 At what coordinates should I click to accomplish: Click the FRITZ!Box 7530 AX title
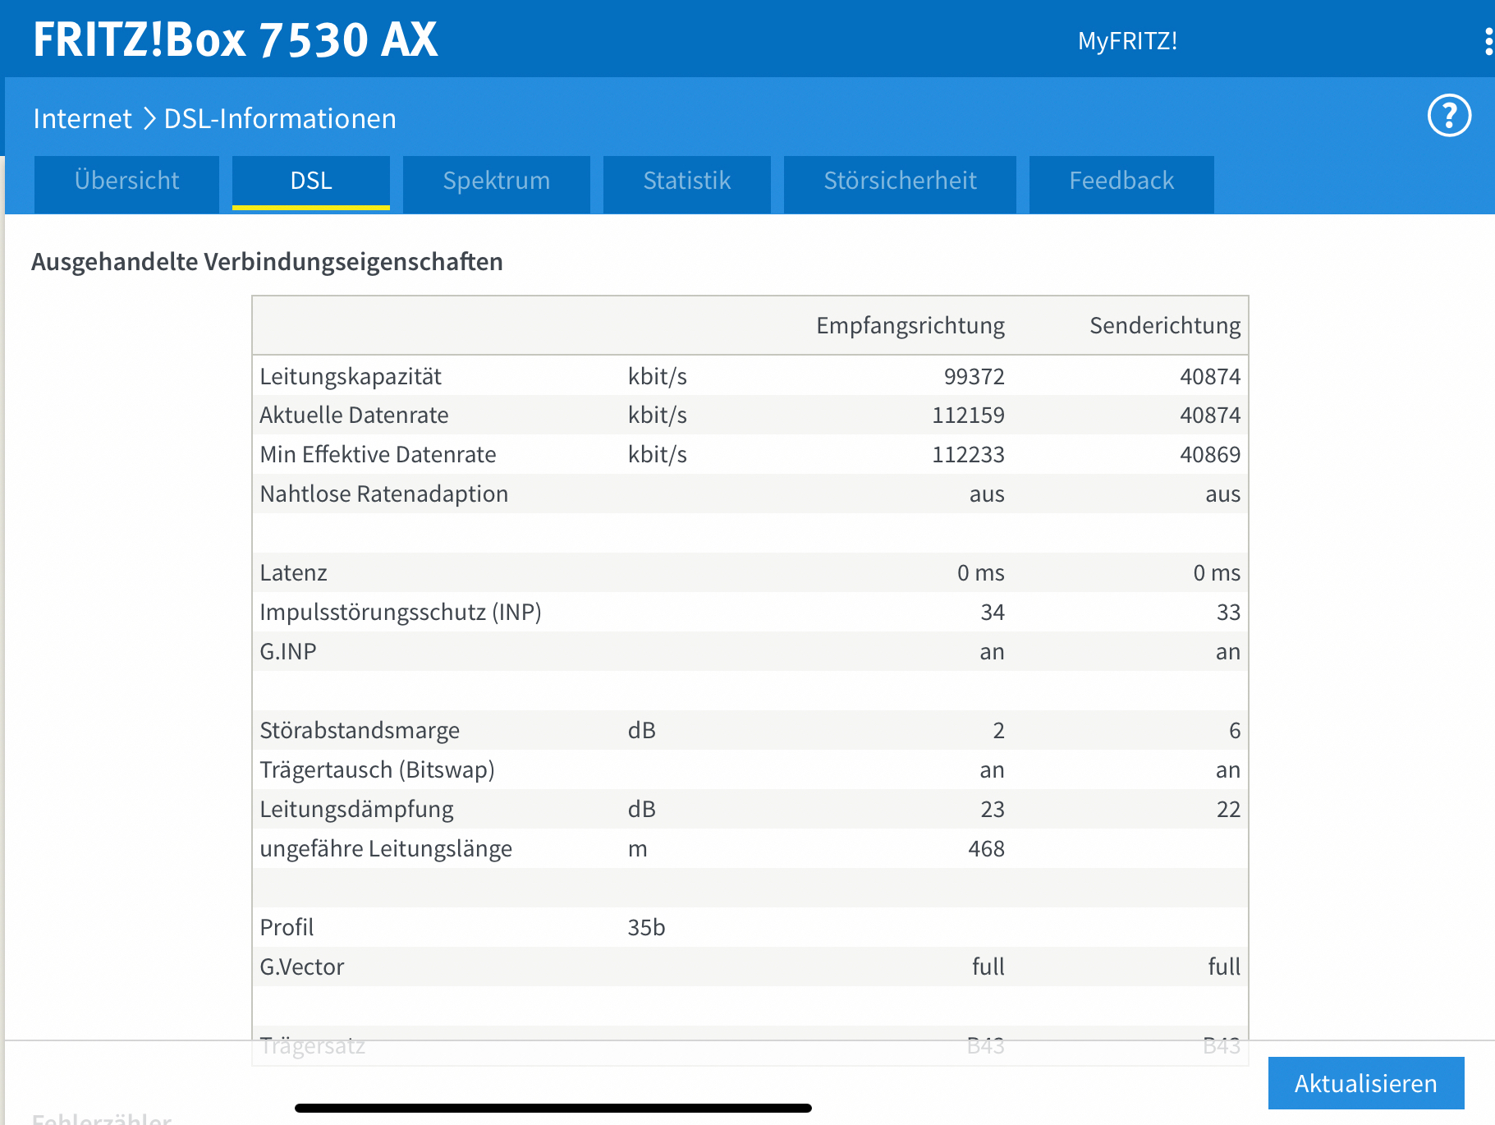coord(236,39)
